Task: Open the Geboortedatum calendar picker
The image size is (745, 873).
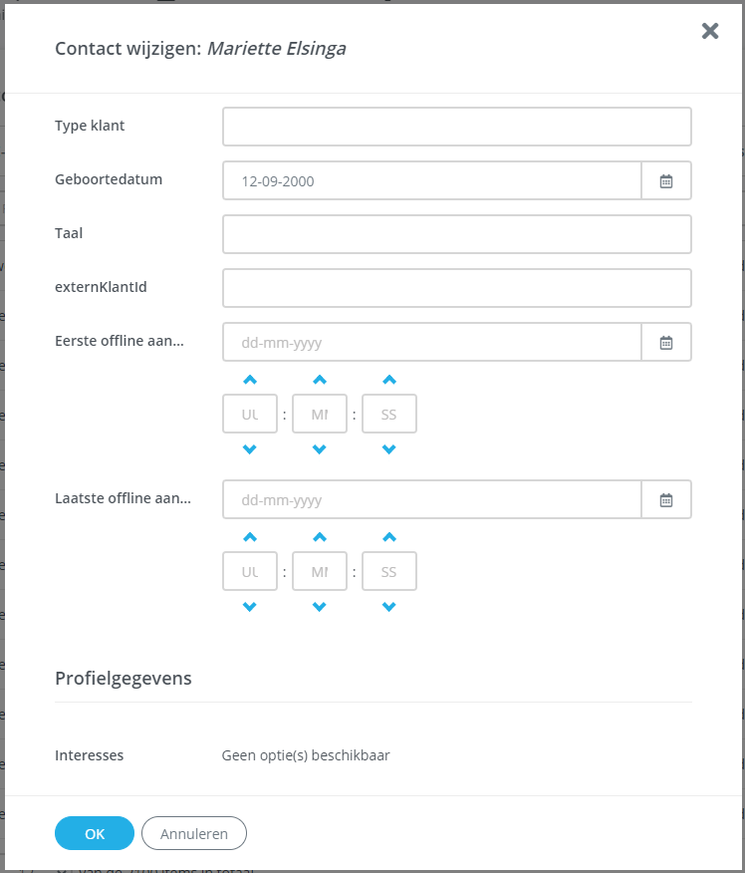Action: [x=666, y=181]
